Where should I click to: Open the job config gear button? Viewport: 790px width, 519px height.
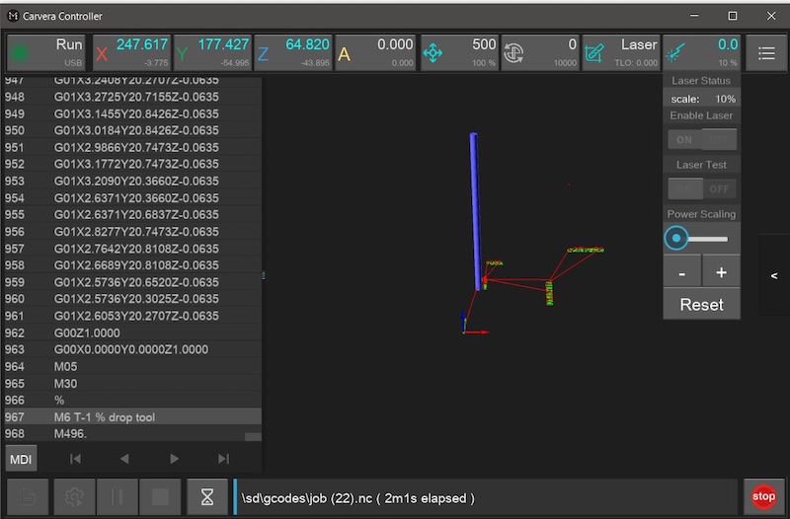tap(74, 497)
